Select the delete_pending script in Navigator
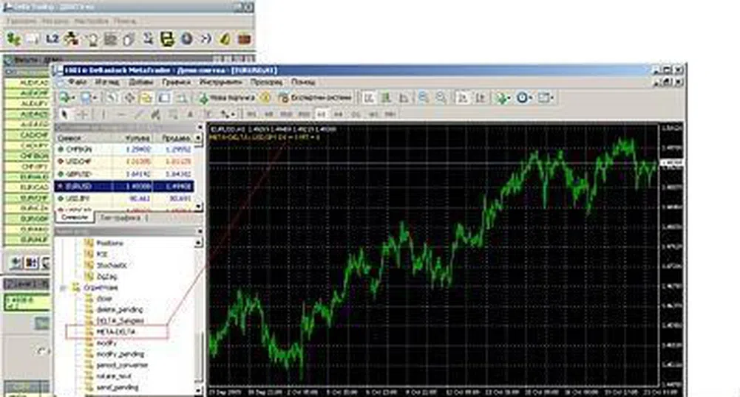Screen dimensions: 740x397 (x=120, y=310)
